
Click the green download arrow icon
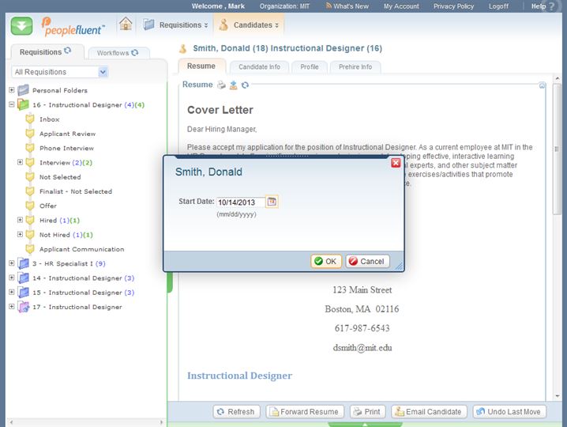pyautogui.click(x=21, y=25)
